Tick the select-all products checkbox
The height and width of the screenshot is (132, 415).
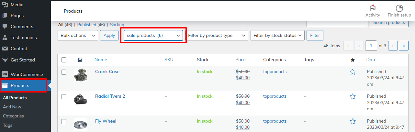point(64,60)
